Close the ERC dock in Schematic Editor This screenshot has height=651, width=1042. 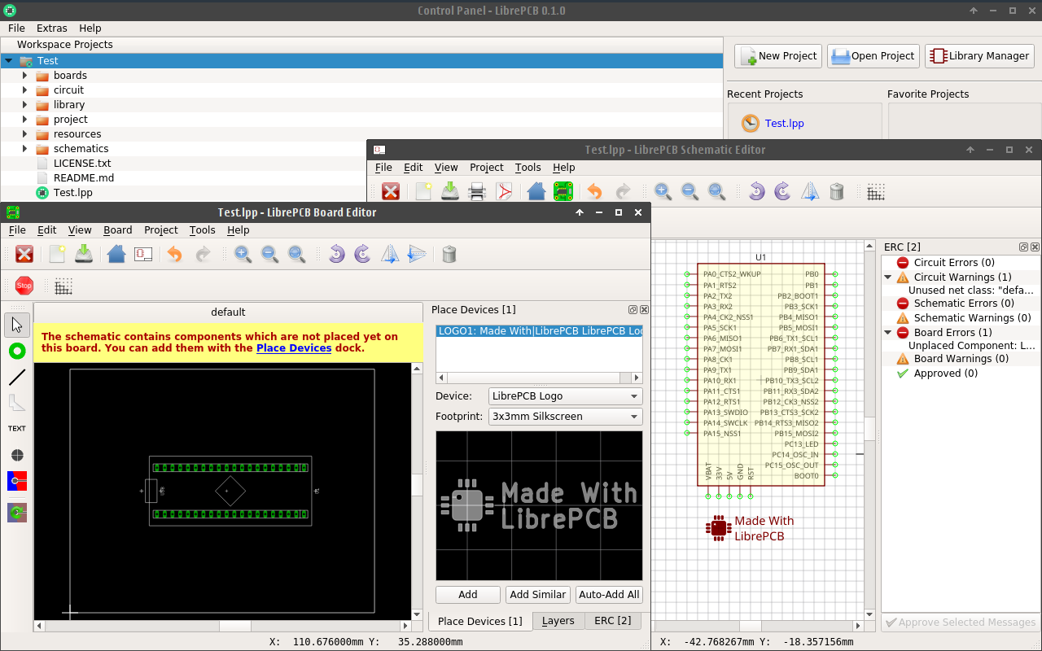[x=1035, y=247]
